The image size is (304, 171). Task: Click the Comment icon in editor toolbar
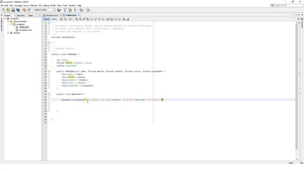(x=124, y=19)
